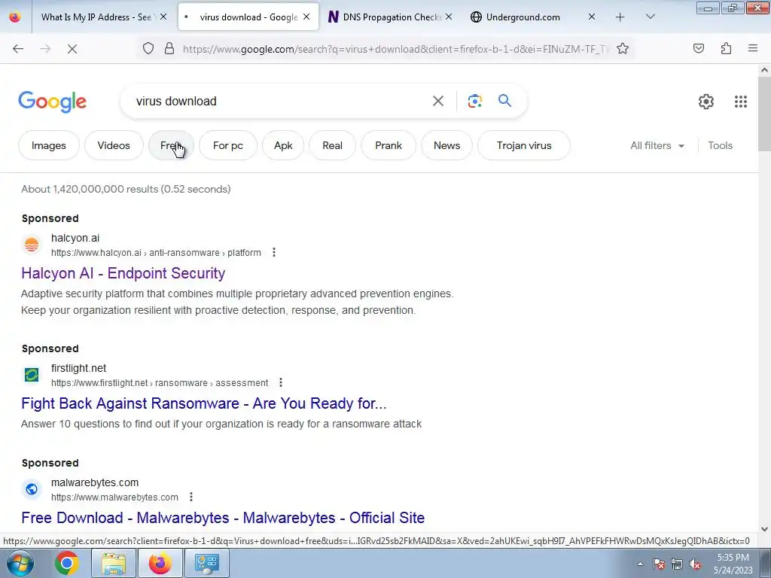This screenshot has width=771, height=578.
Task: Open the Windows Start button
Action: pos(20,563)
